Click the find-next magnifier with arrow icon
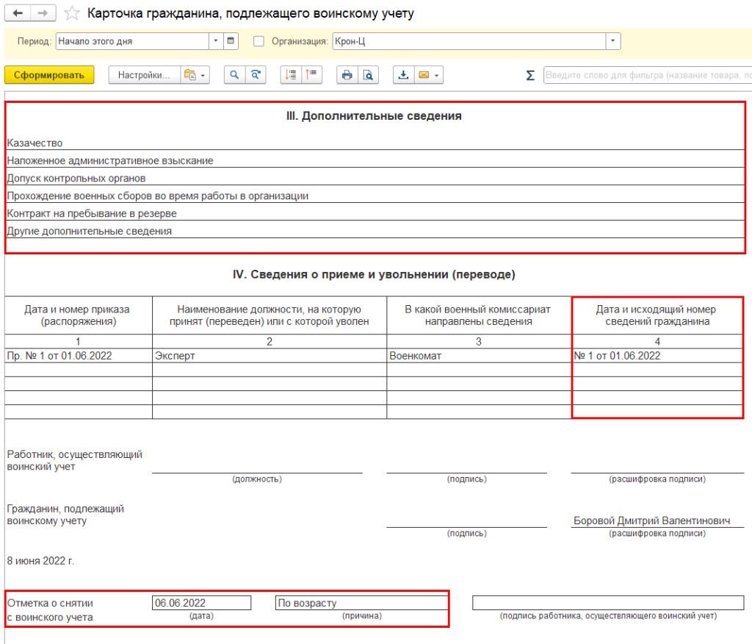Screen dimensions: 752x644 (256, 75)
